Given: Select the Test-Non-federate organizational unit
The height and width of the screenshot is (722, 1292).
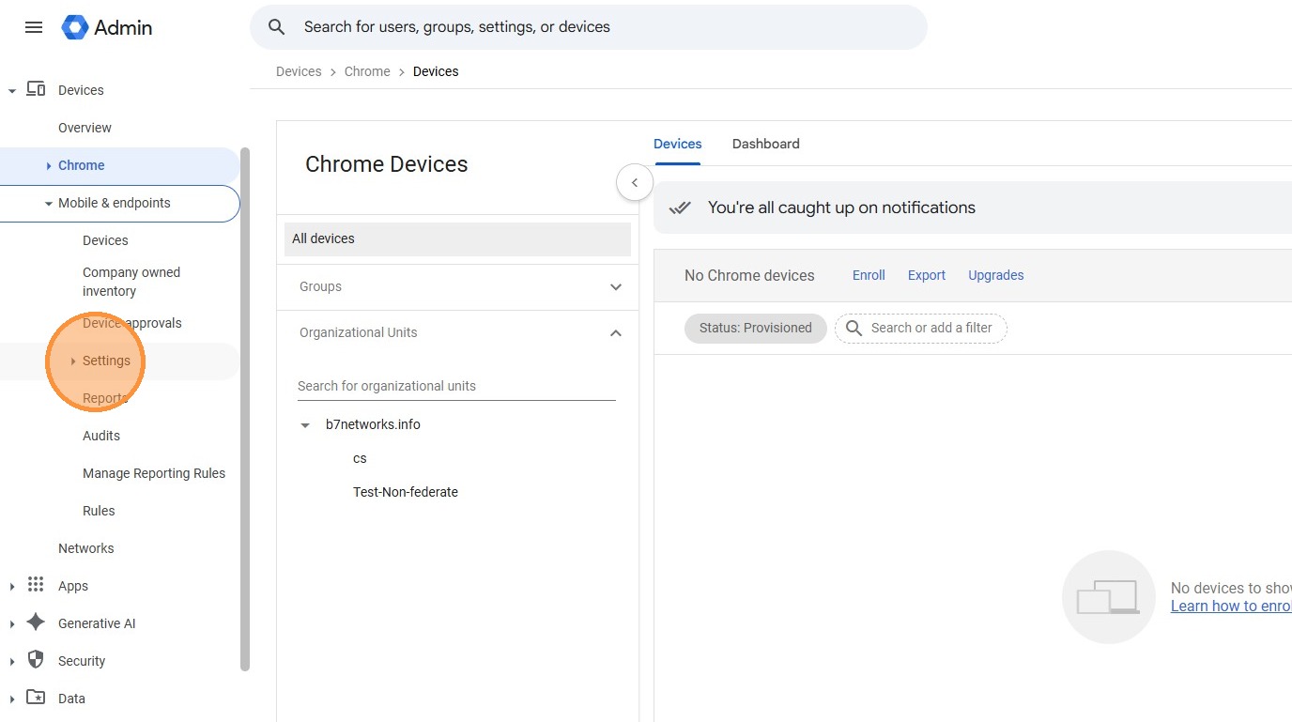Looking at the screenshot, I should [406, 492].
